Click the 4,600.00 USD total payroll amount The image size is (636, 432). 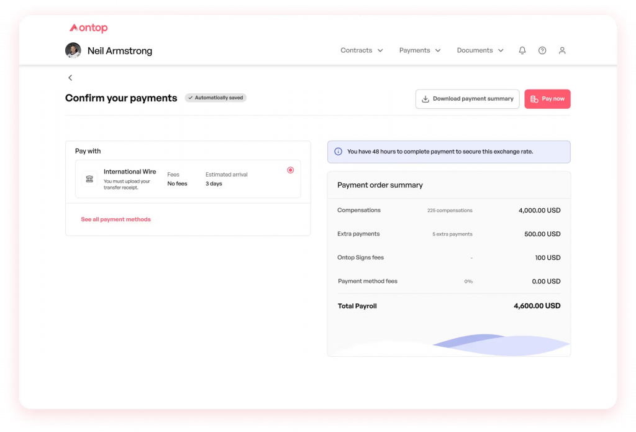coord(537,306)
